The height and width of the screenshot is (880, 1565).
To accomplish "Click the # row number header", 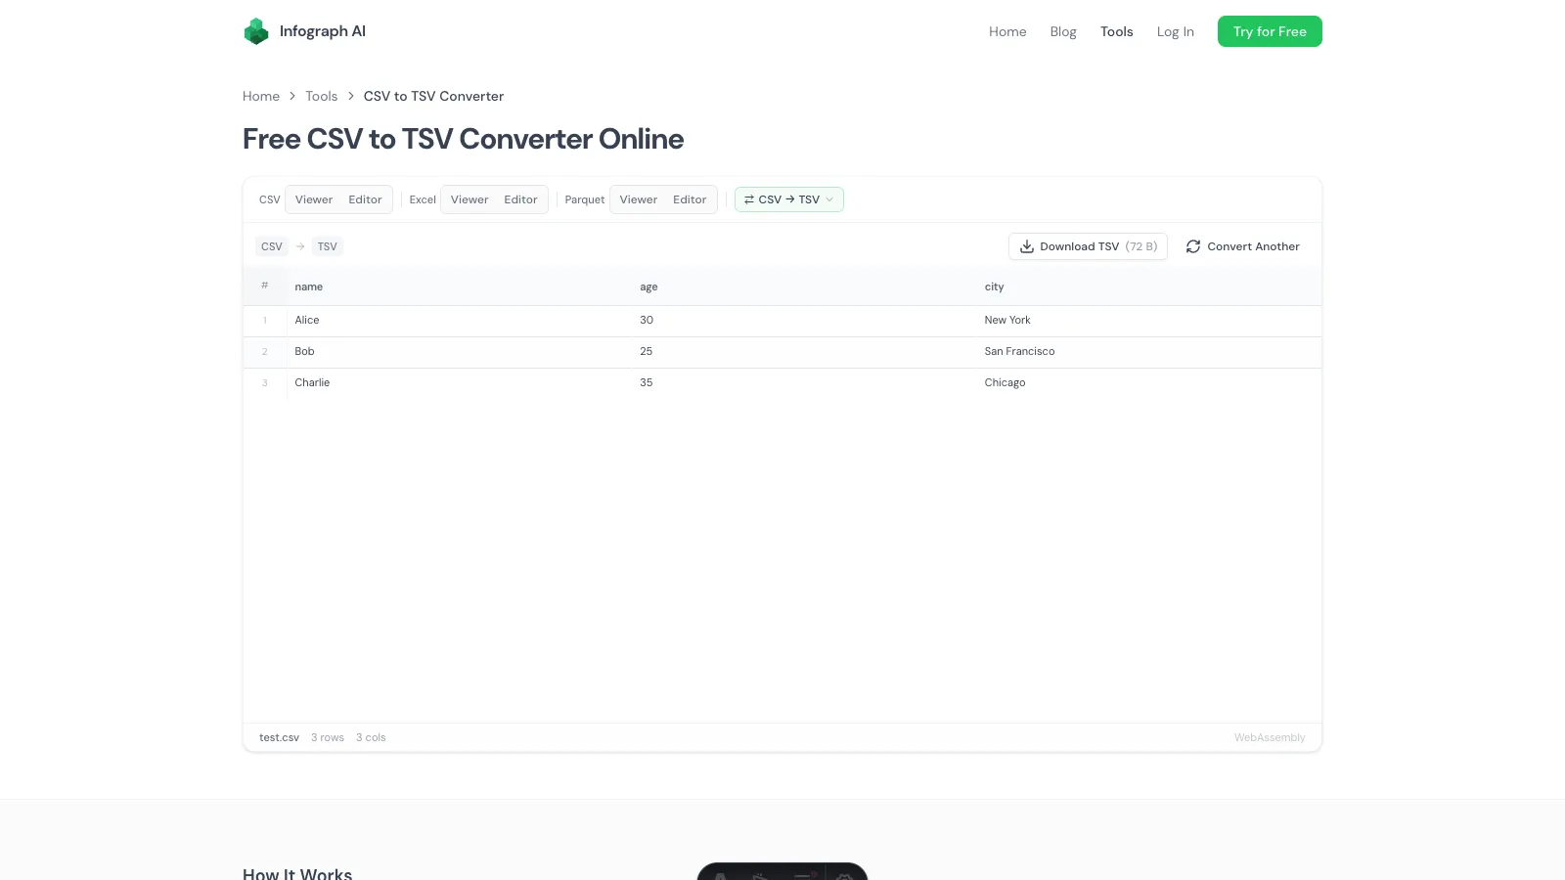I will coord(264,286).
